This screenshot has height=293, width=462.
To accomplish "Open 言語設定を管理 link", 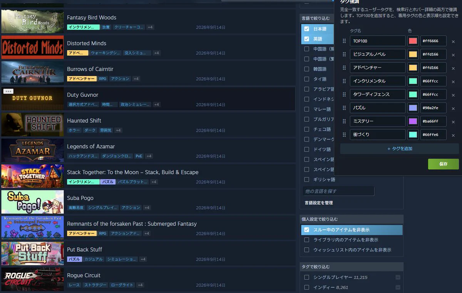I will pos(319,203).
